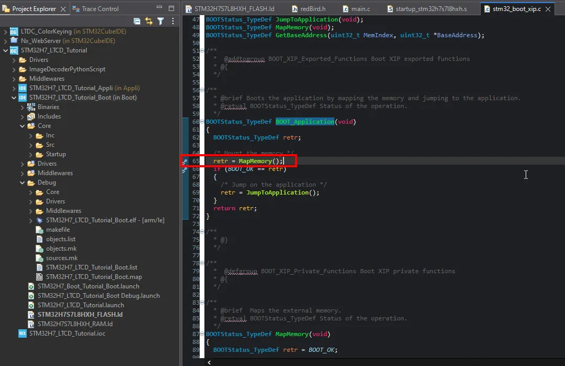The image size is (565, 366).
Task: Click the breakpoint marker on line 66
Action: [185, 169]
